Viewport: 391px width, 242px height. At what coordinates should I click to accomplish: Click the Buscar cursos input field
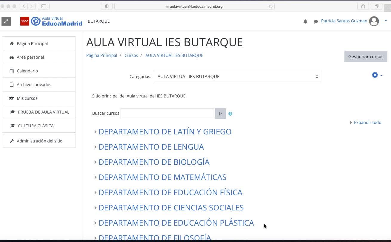coord(167,114)
